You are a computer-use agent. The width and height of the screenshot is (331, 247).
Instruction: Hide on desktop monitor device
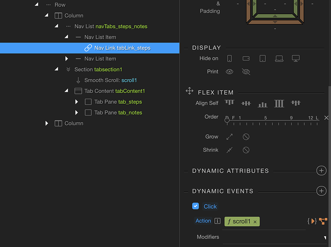[x=296, y=58]
